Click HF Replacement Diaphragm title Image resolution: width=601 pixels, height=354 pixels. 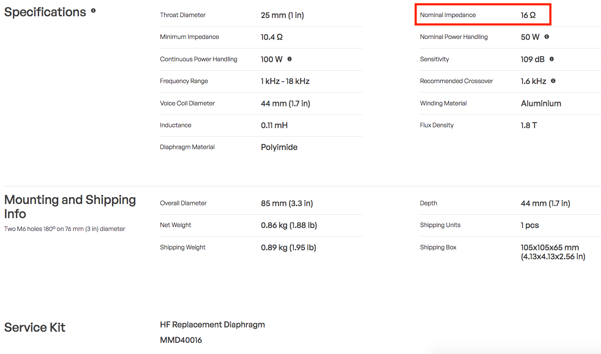point(212,325)
